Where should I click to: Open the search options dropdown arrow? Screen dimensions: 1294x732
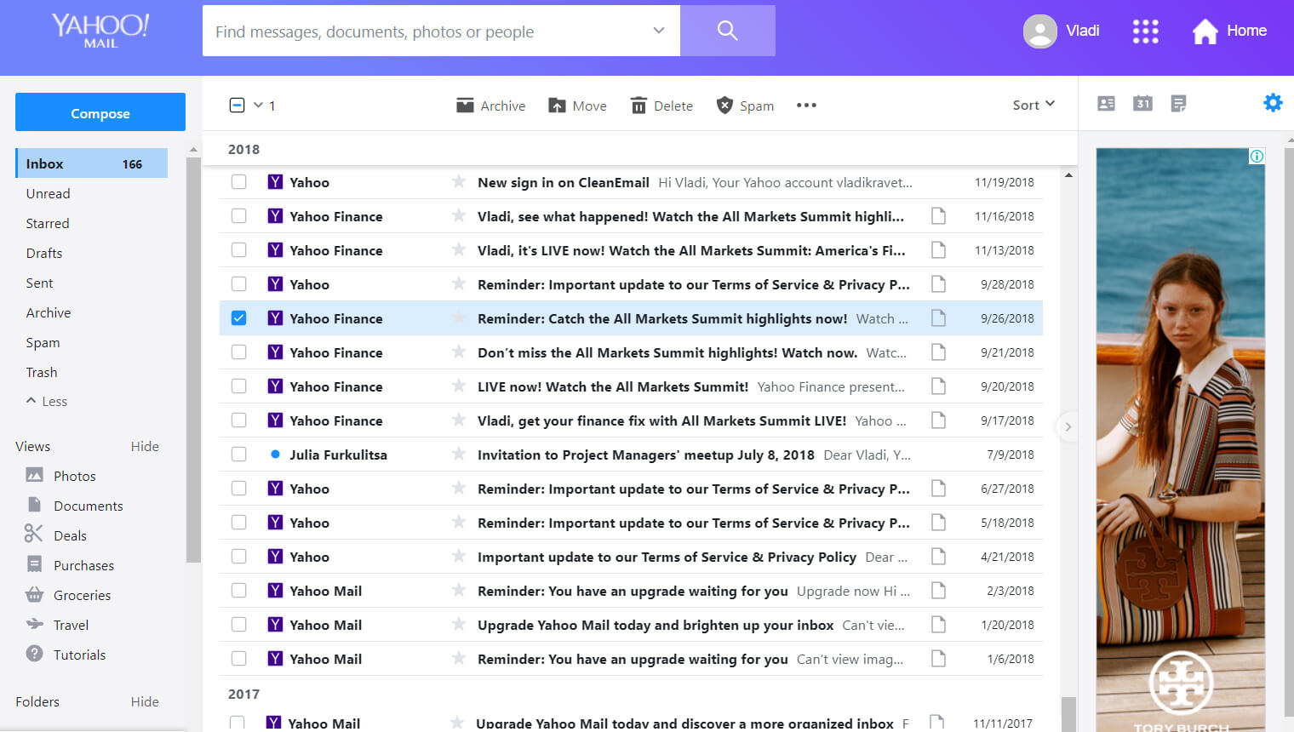[x=658, y=31]
